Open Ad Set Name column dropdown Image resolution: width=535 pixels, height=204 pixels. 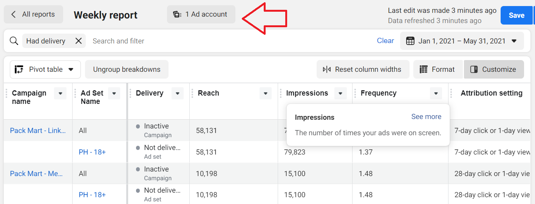tap(114, 93)
